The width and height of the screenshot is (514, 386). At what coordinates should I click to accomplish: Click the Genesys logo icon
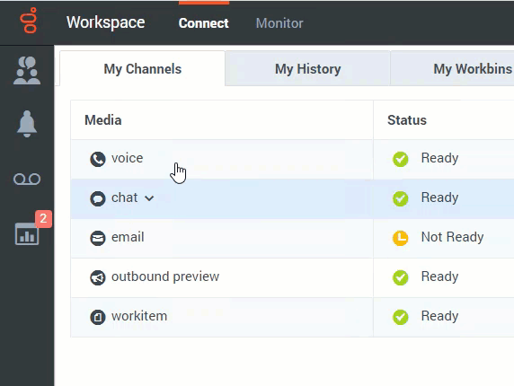coord(29,21)
